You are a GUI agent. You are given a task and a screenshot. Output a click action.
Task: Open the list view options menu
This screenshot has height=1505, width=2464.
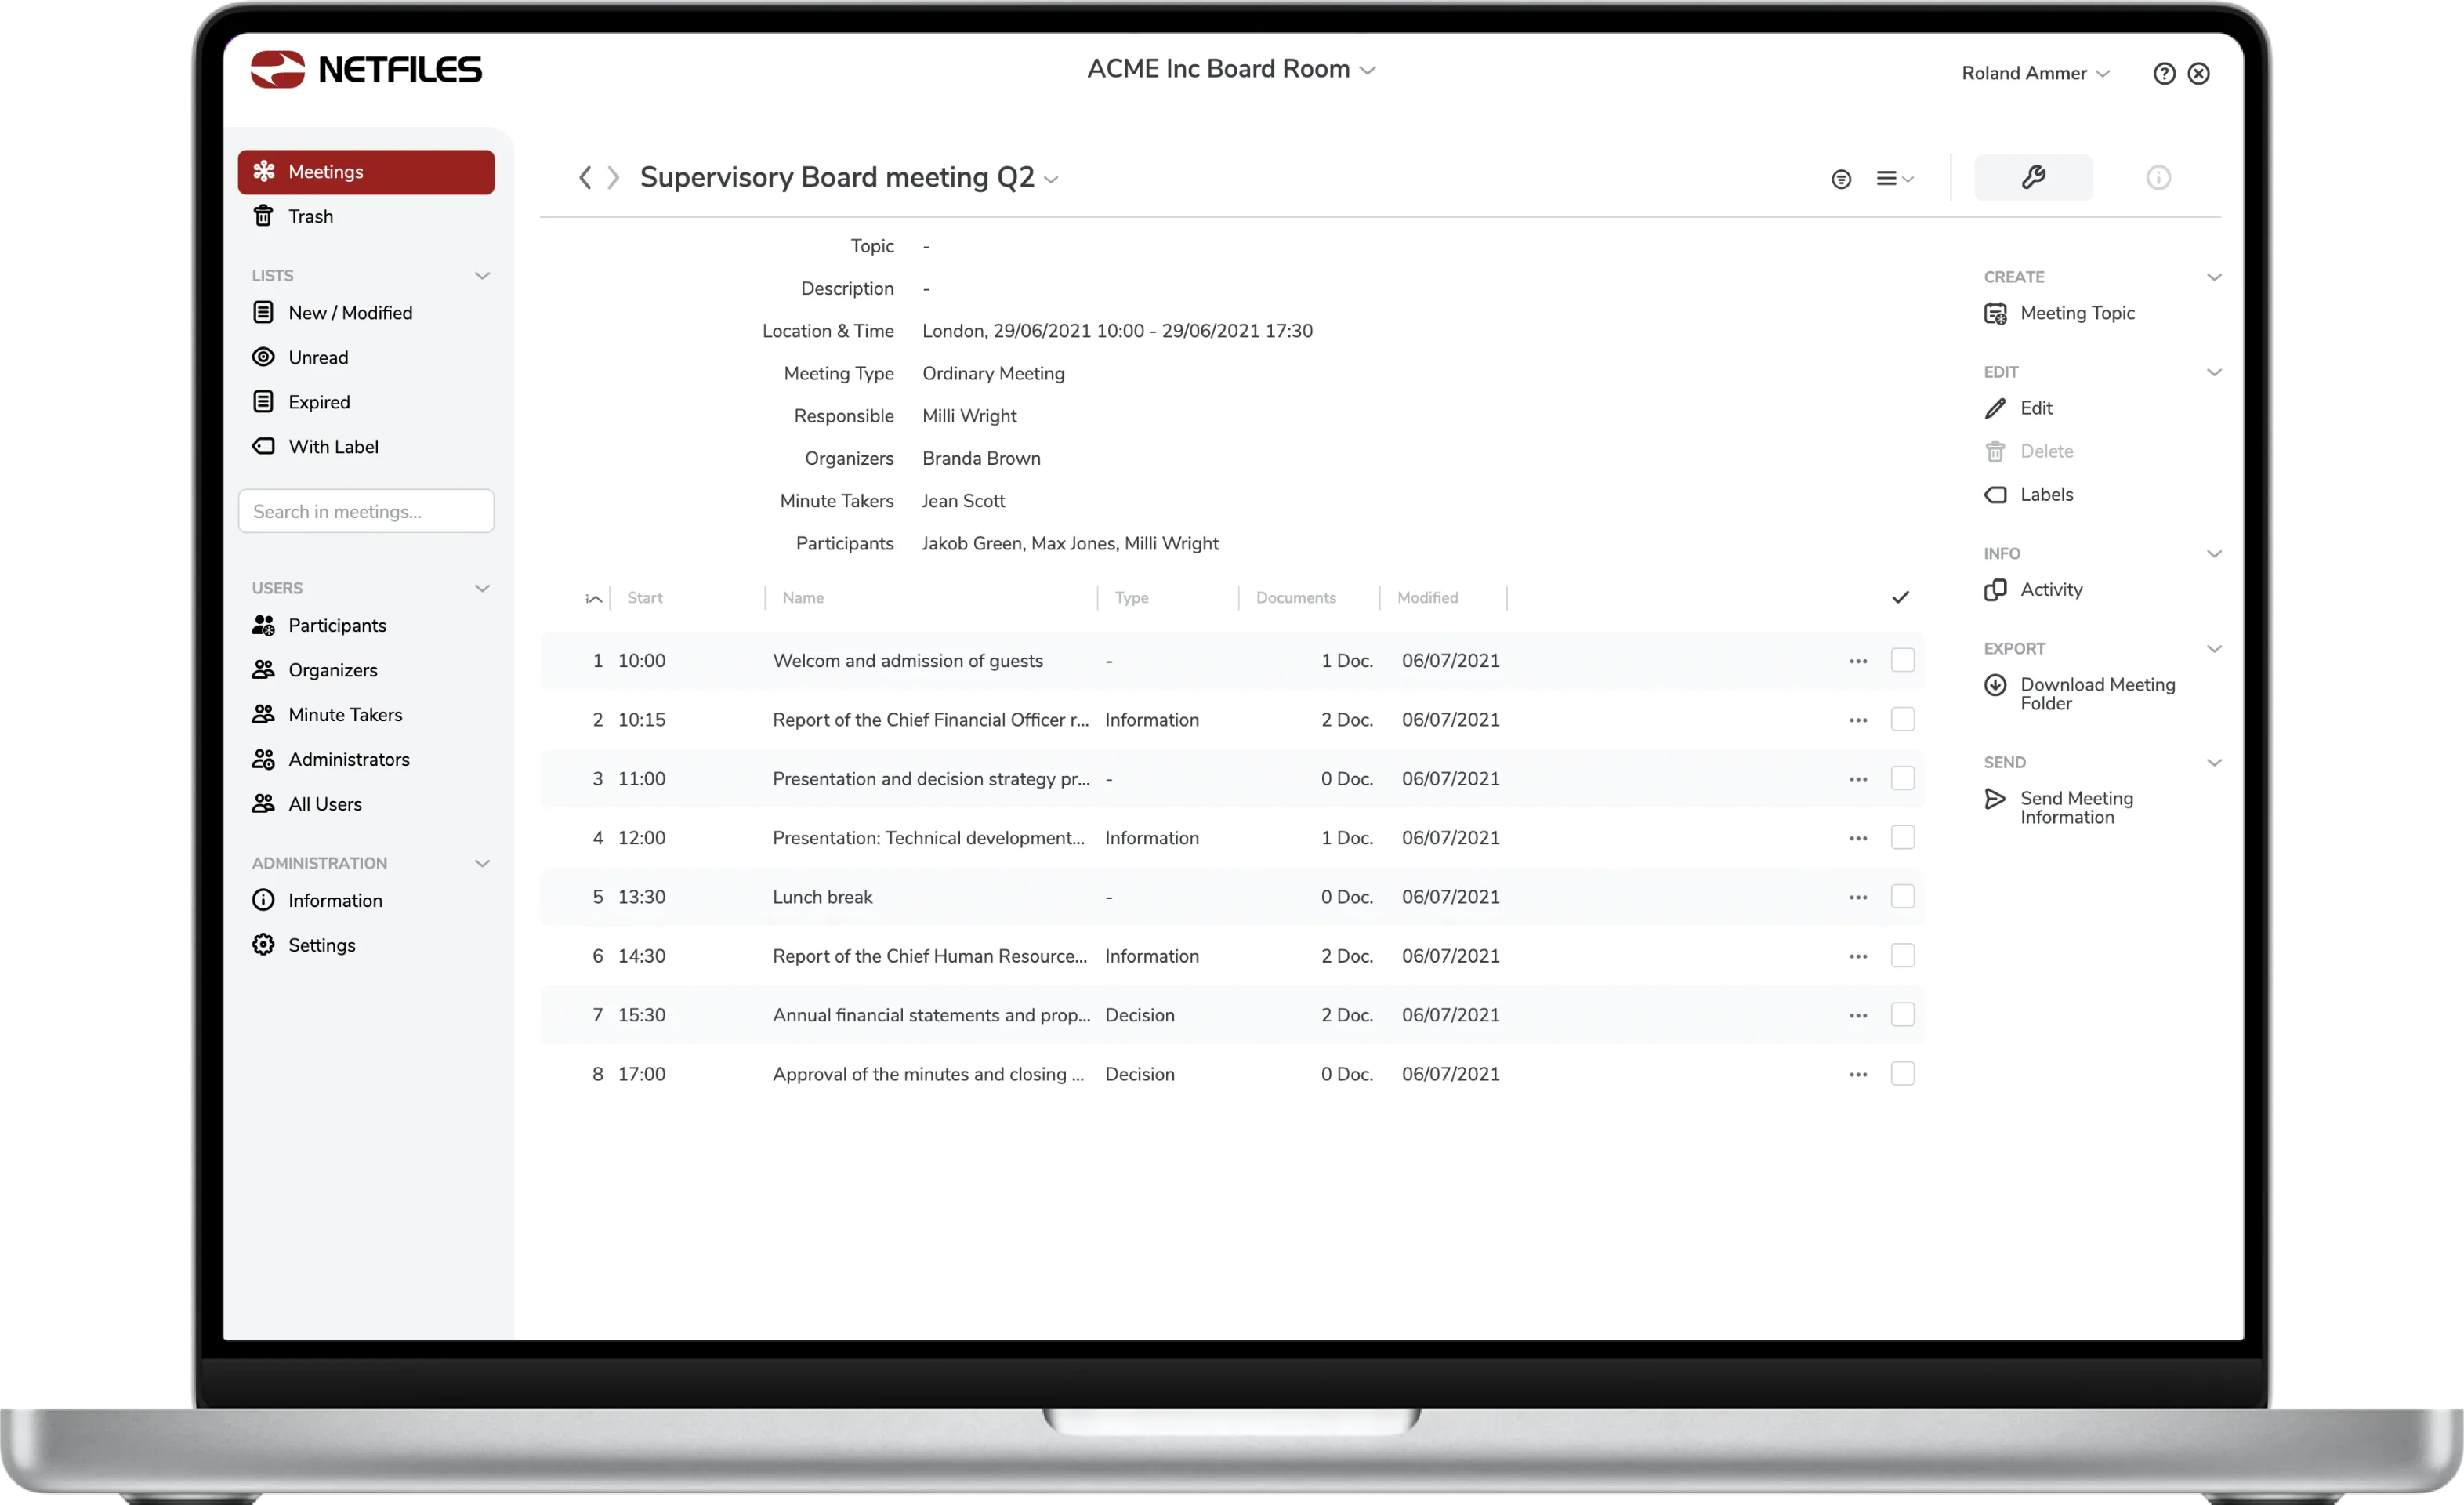tap(1894, 178)
